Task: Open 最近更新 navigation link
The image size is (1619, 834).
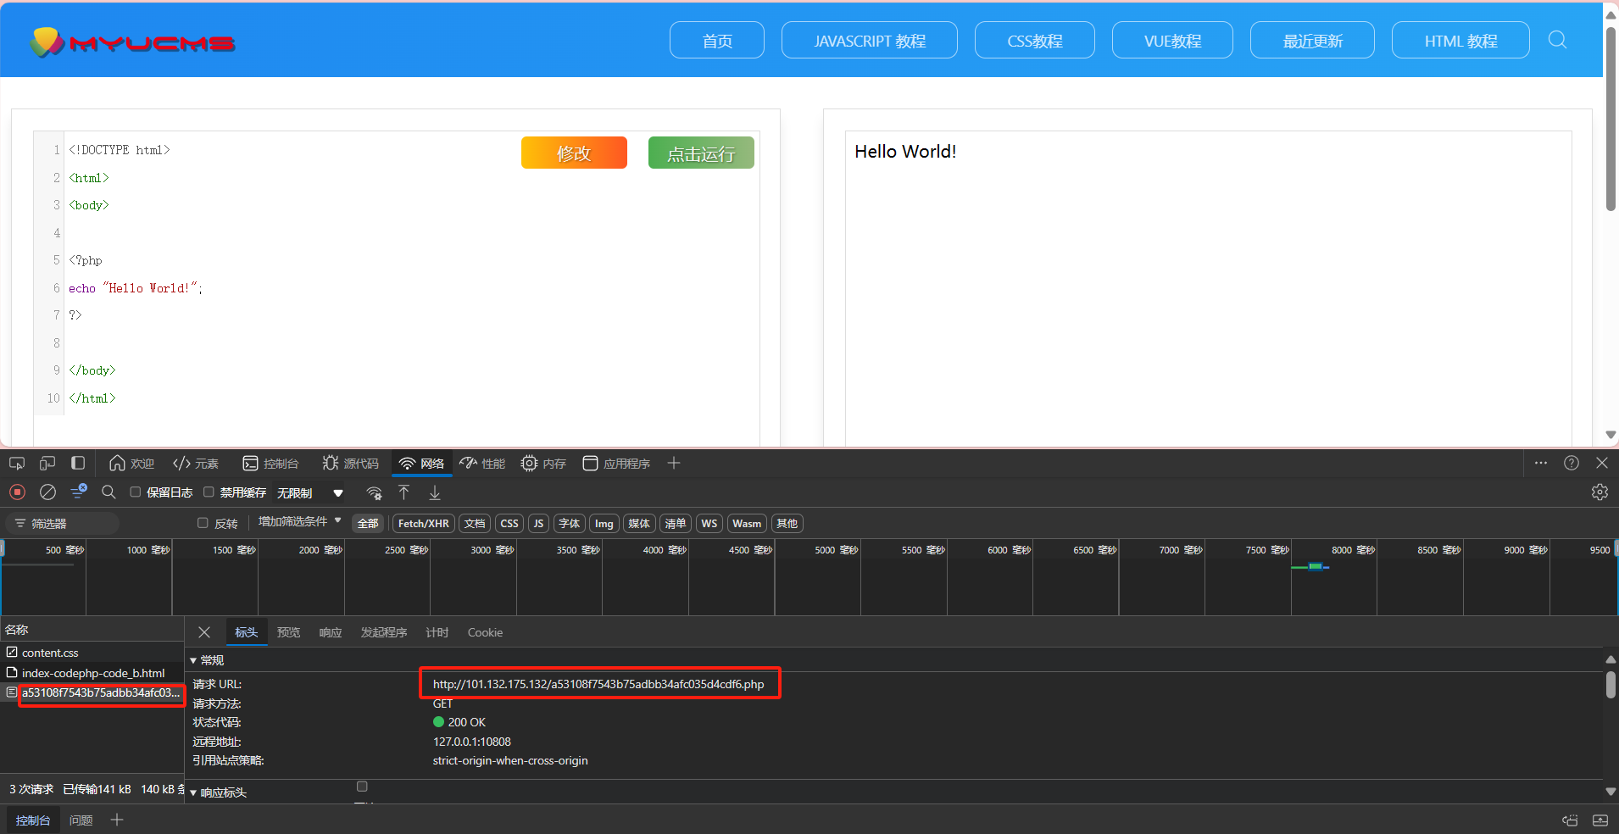Action: (x=1312, y=40)
